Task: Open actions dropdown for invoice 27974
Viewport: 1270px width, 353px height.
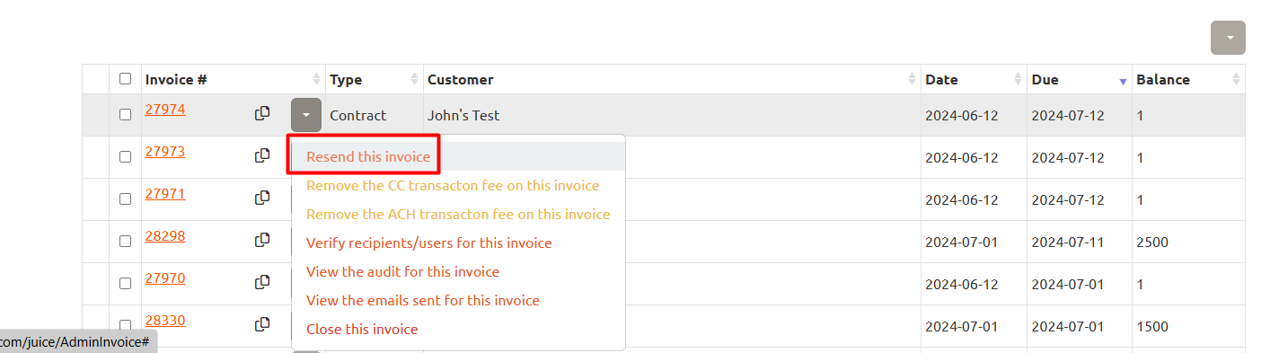Action: tap(306, 115)
